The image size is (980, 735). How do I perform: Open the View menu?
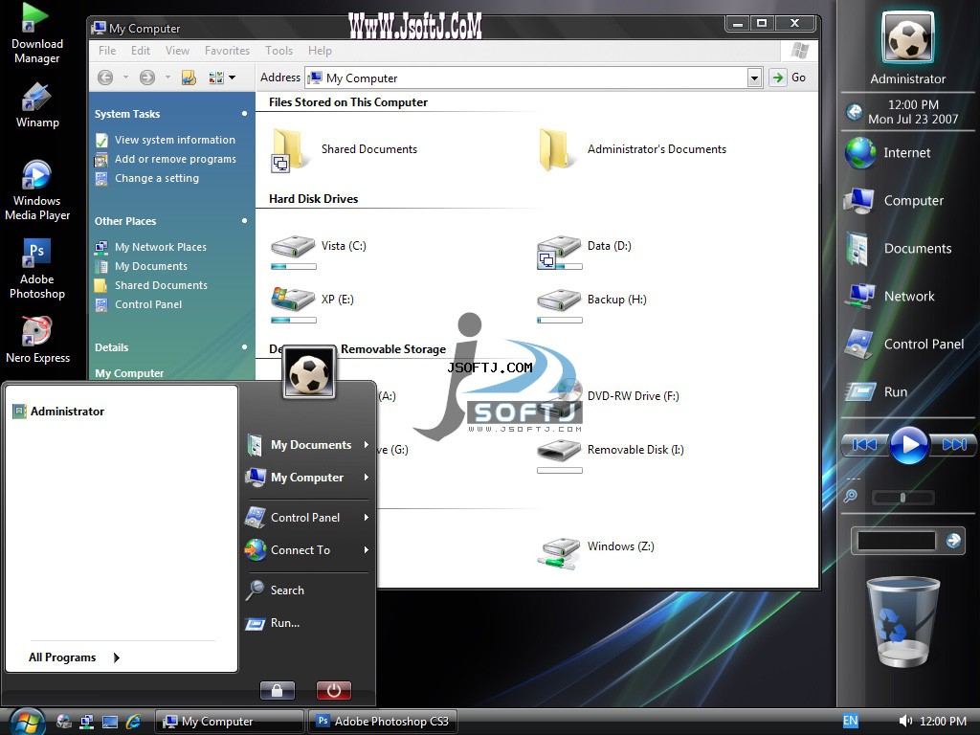click(177, 51)
